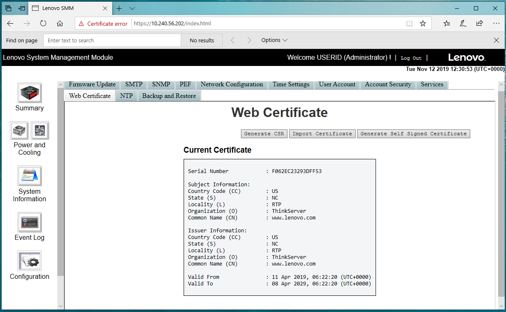Click the Cooling fan icon
Viewport: 506px width, 312px height.
40,131
